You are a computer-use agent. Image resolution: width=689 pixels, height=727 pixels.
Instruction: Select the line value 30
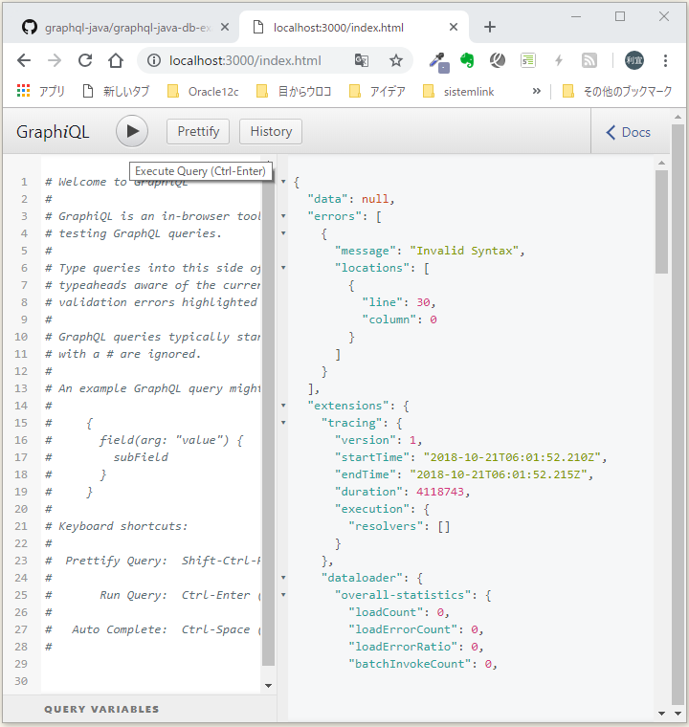coord(423,302)
